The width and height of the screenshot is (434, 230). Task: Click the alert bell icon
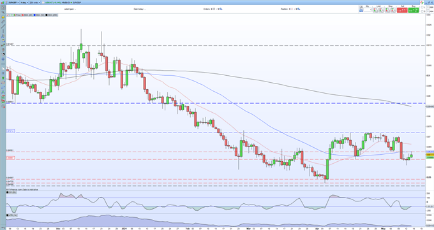point(3,17)
